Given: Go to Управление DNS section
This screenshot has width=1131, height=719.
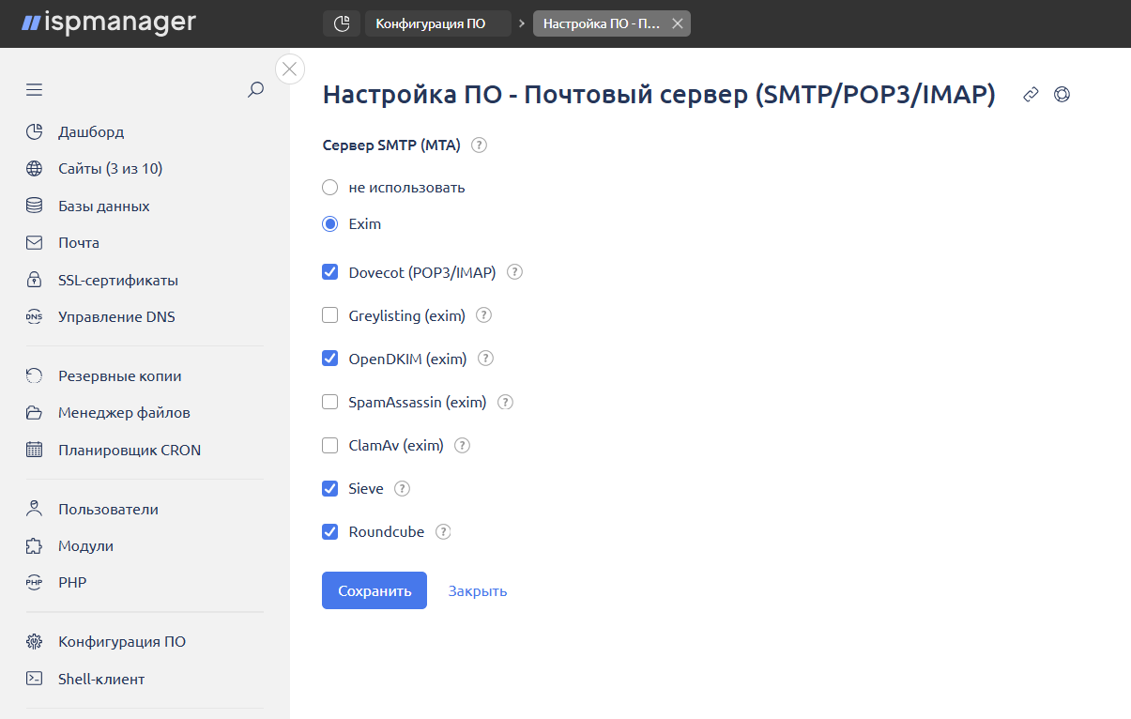Looking at the screenshot, I should coord(116,317).
